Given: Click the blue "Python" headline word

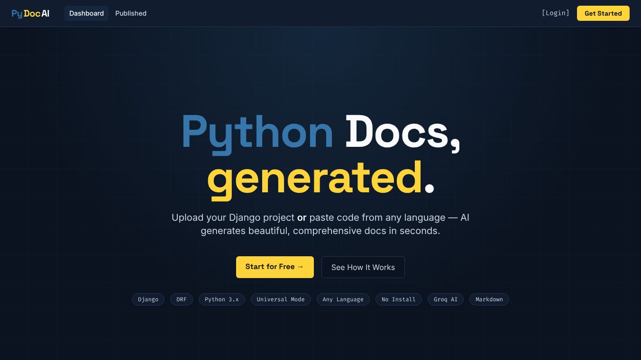Looking at the screenshot, I should point(257,134).
